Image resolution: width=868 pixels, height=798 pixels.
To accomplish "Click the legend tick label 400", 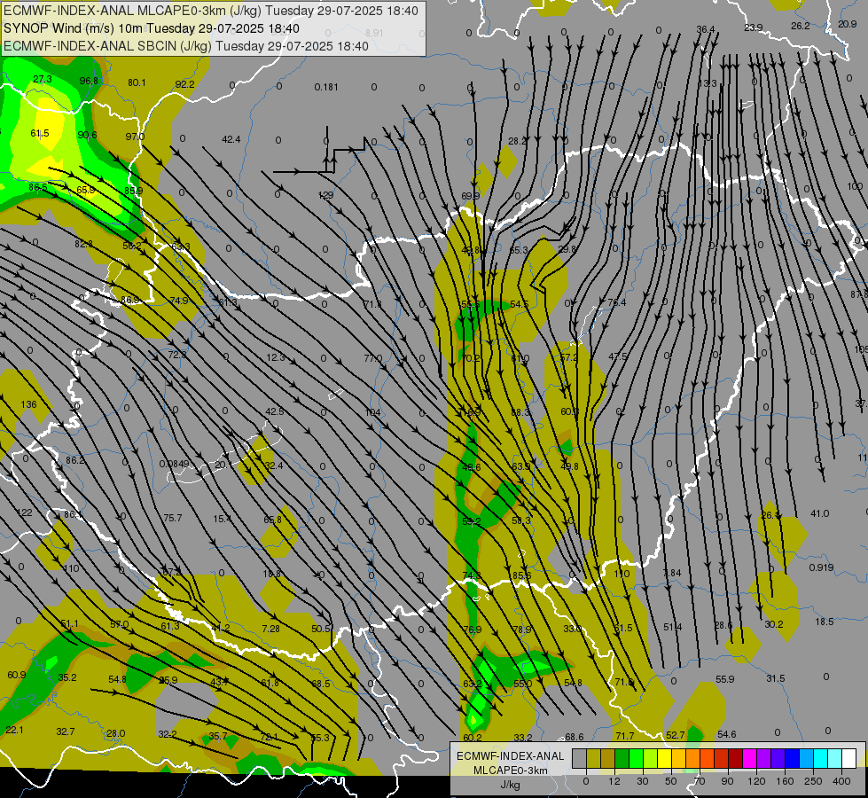I will click(x=841, y=781).
